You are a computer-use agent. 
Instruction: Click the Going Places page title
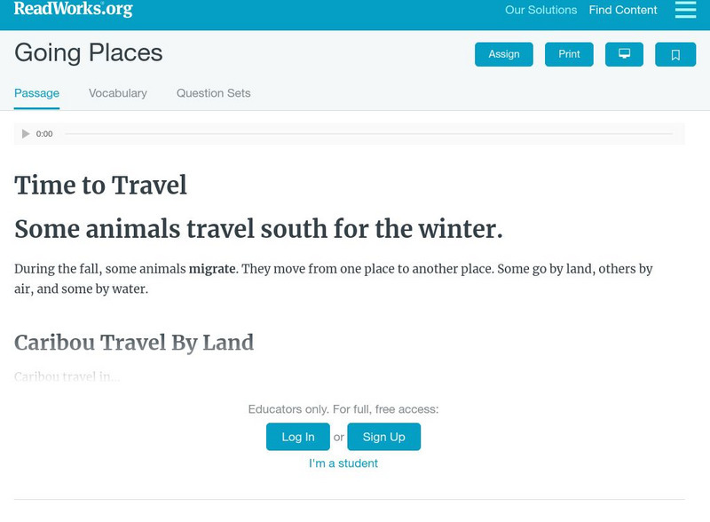tap(89, 52)
